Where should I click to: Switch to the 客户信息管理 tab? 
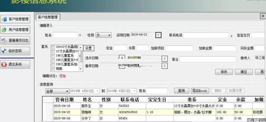47,17
